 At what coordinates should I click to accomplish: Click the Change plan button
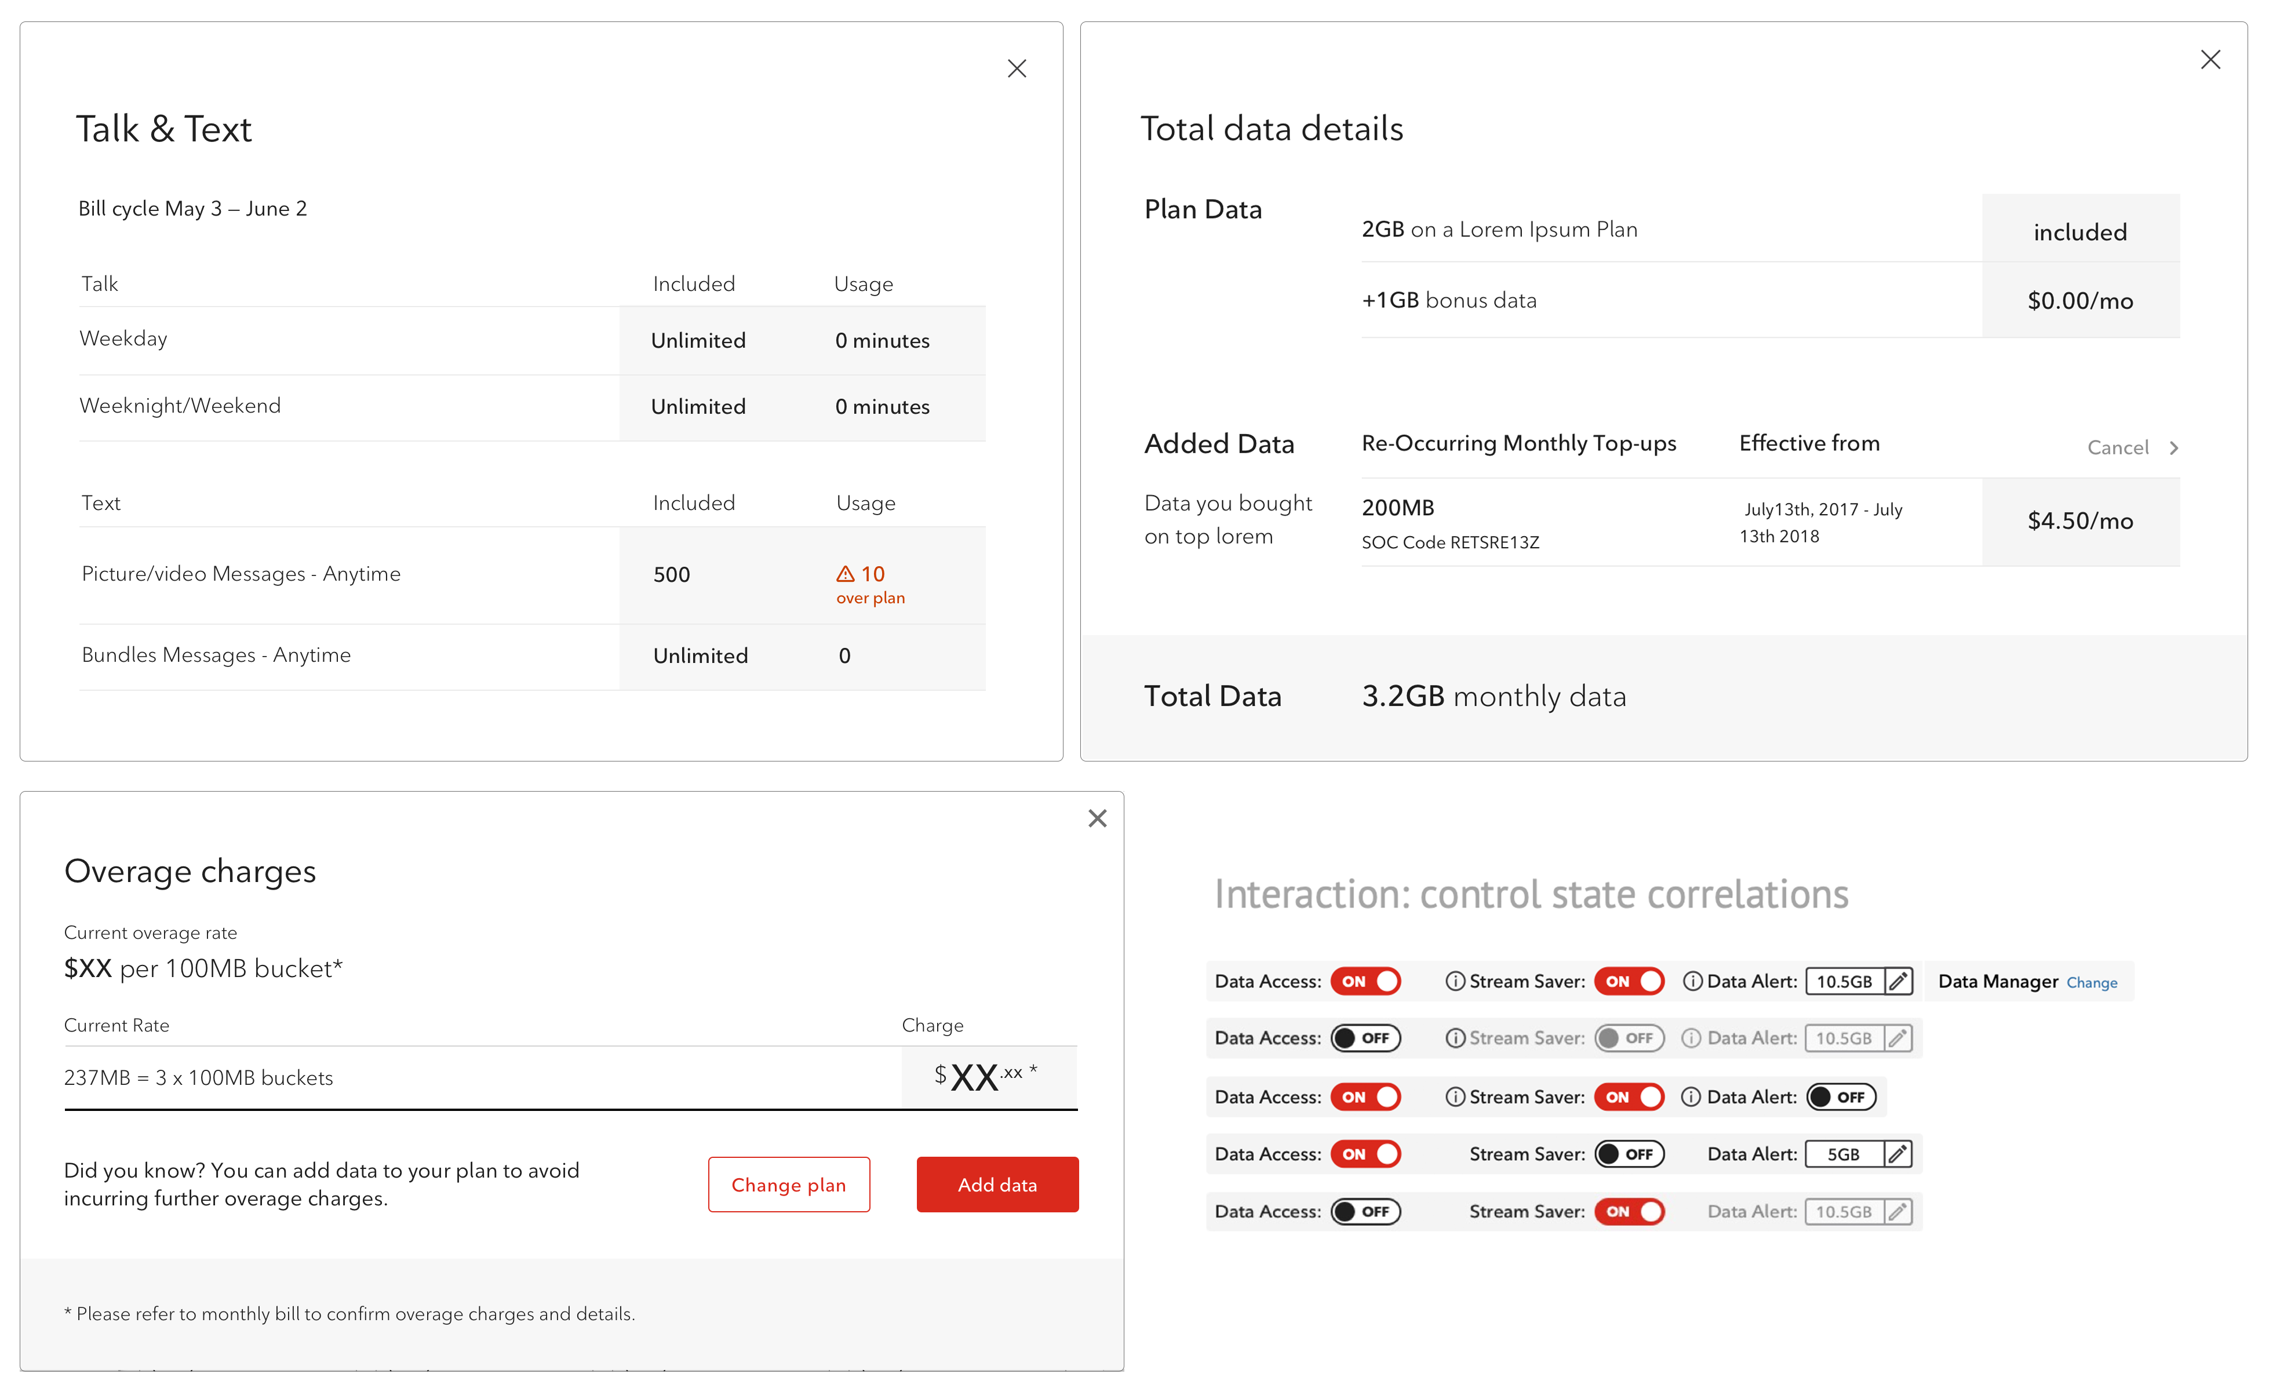(x=788, y=1185)
